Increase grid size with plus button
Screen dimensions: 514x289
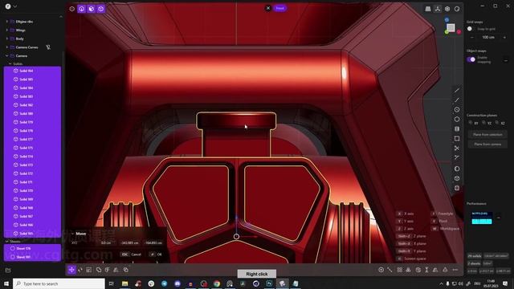click(x=504, y=38)
